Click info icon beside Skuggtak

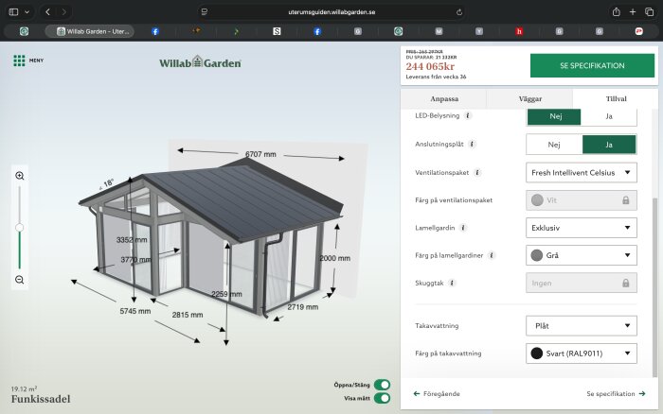(452, 283)
